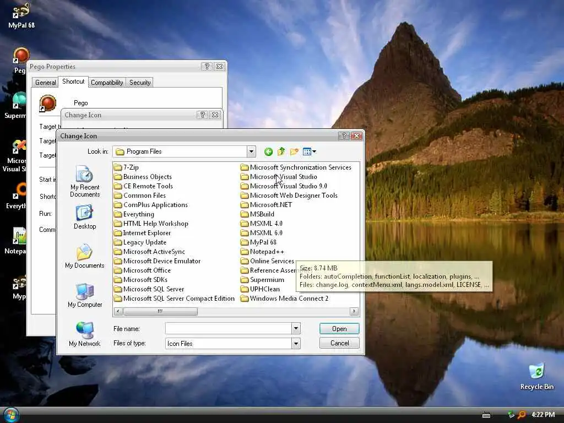This screenshot has width=564, height=423.
Task: Create a new folder using toolbar icon
Action: (x=294, y=151)
